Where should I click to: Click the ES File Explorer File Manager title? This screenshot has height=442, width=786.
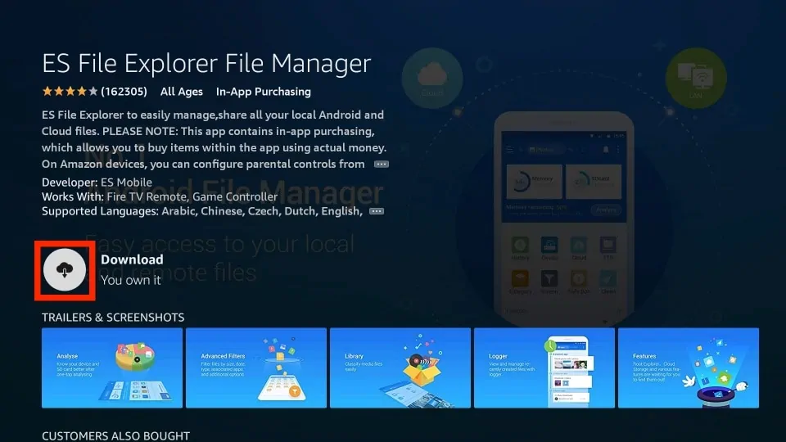click(x=206, y=64)
